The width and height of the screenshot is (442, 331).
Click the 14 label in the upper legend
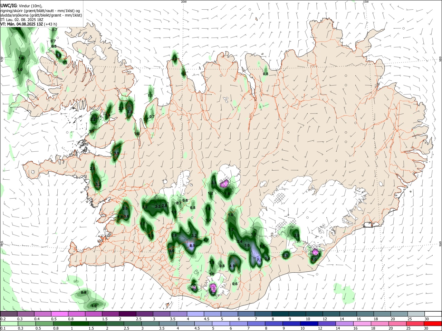pyautogui.click(x=342, y=319)
